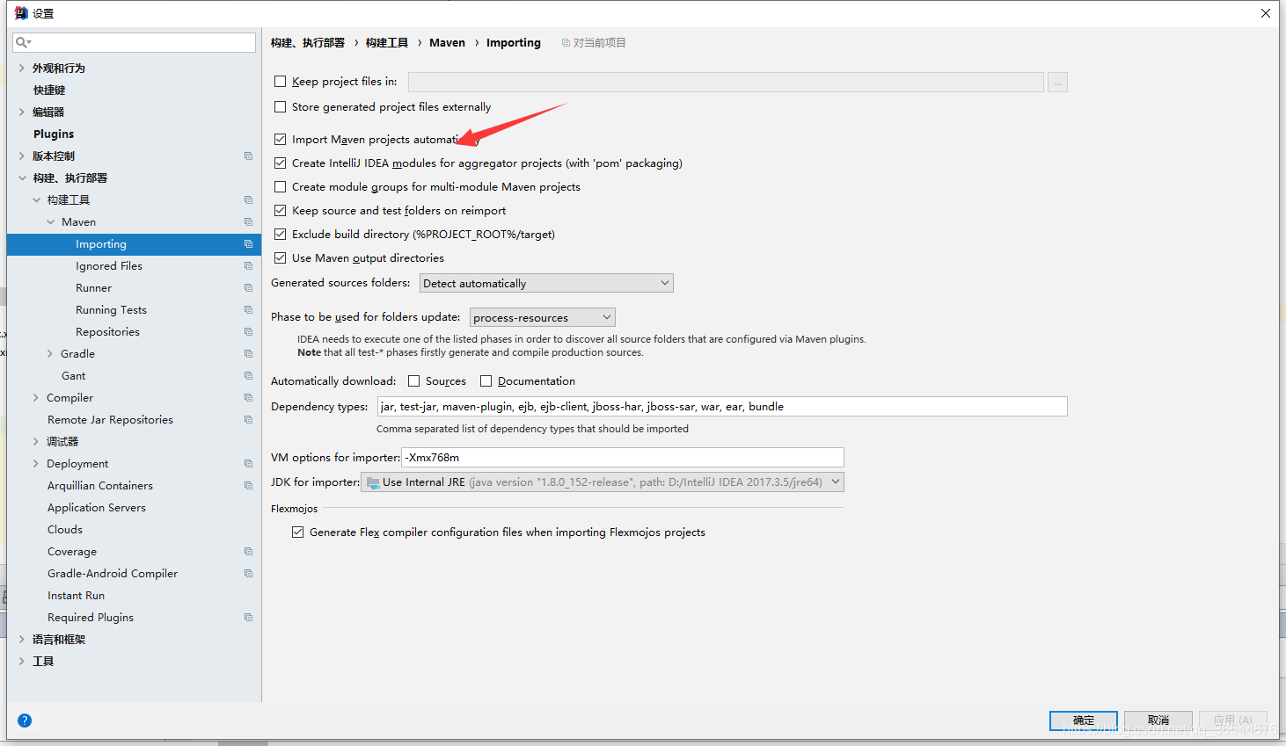Open help via the question mark icon
Screen dimensions: 1286x746
[25, 721]
